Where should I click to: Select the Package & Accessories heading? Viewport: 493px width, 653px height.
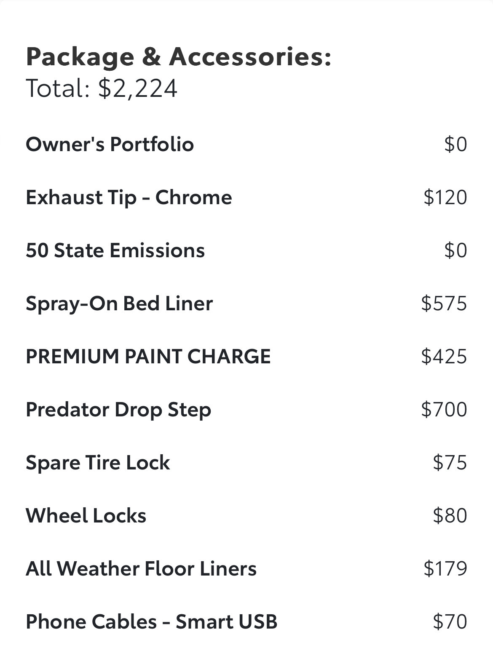click(179, 57)
